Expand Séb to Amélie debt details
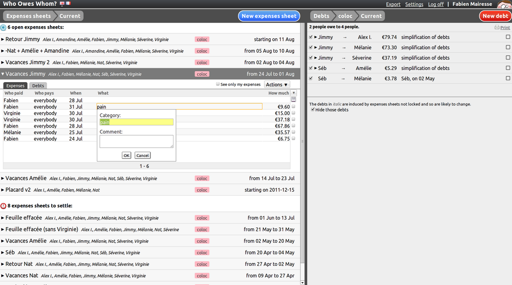512x285 pixels. pos(316,68)
